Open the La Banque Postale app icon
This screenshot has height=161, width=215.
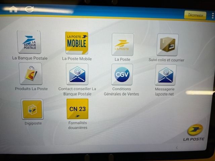tap(29, 42)
